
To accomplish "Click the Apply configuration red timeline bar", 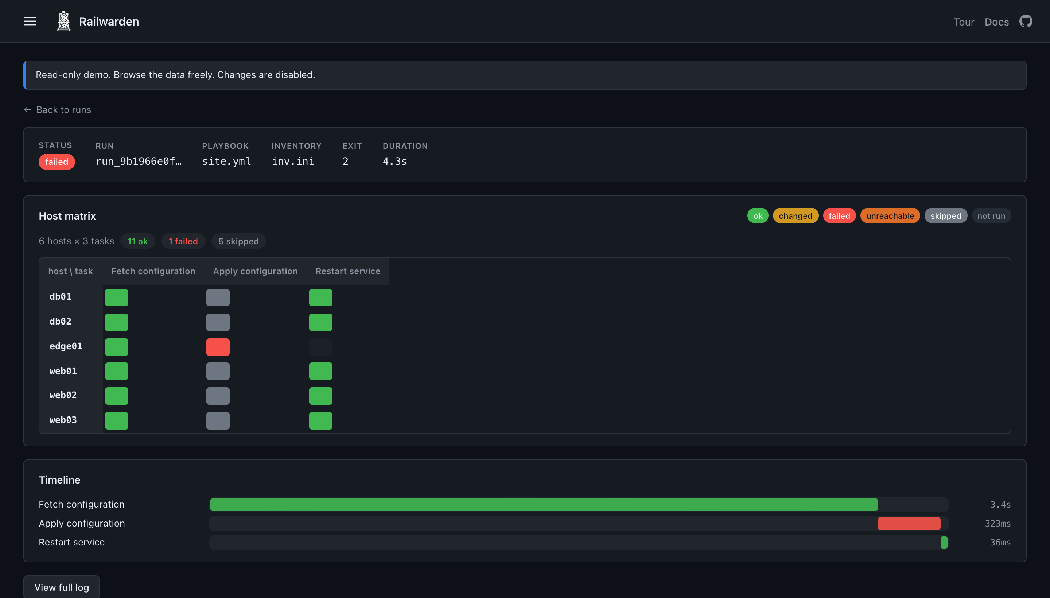I will (909, 523).
